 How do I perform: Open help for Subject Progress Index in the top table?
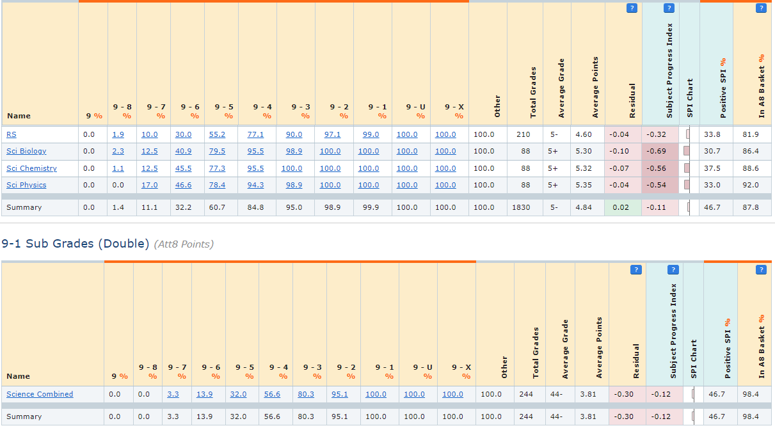[x=669, y=8]
